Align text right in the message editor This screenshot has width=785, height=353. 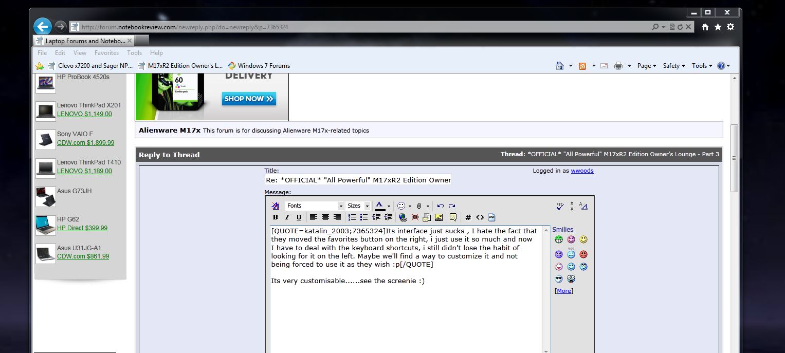[337, 217]
